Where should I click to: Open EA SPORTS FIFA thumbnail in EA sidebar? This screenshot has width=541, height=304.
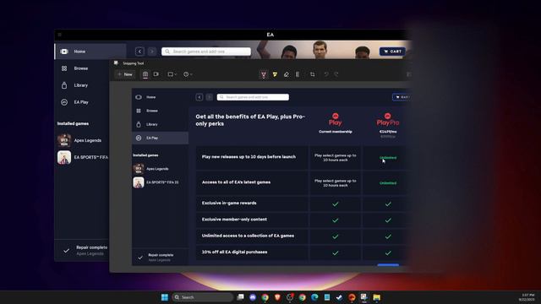(64, 157)
